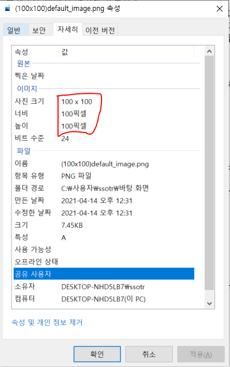Select the 컴퓨터 property label
Viewport: 230px width, 367px height.
click(x=25, y=298)
